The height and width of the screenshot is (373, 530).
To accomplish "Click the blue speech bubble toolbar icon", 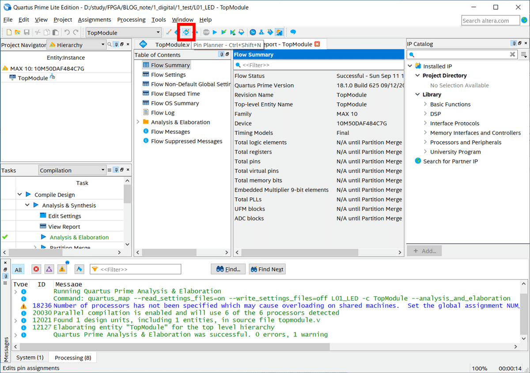I will click(x=293, y=32).
